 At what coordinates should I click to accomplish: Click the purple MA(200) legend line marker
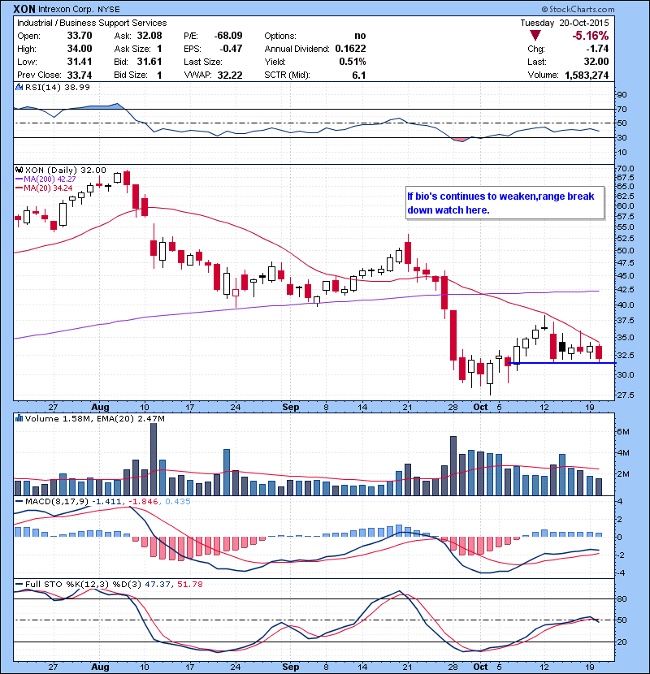[x=19, y=179]
